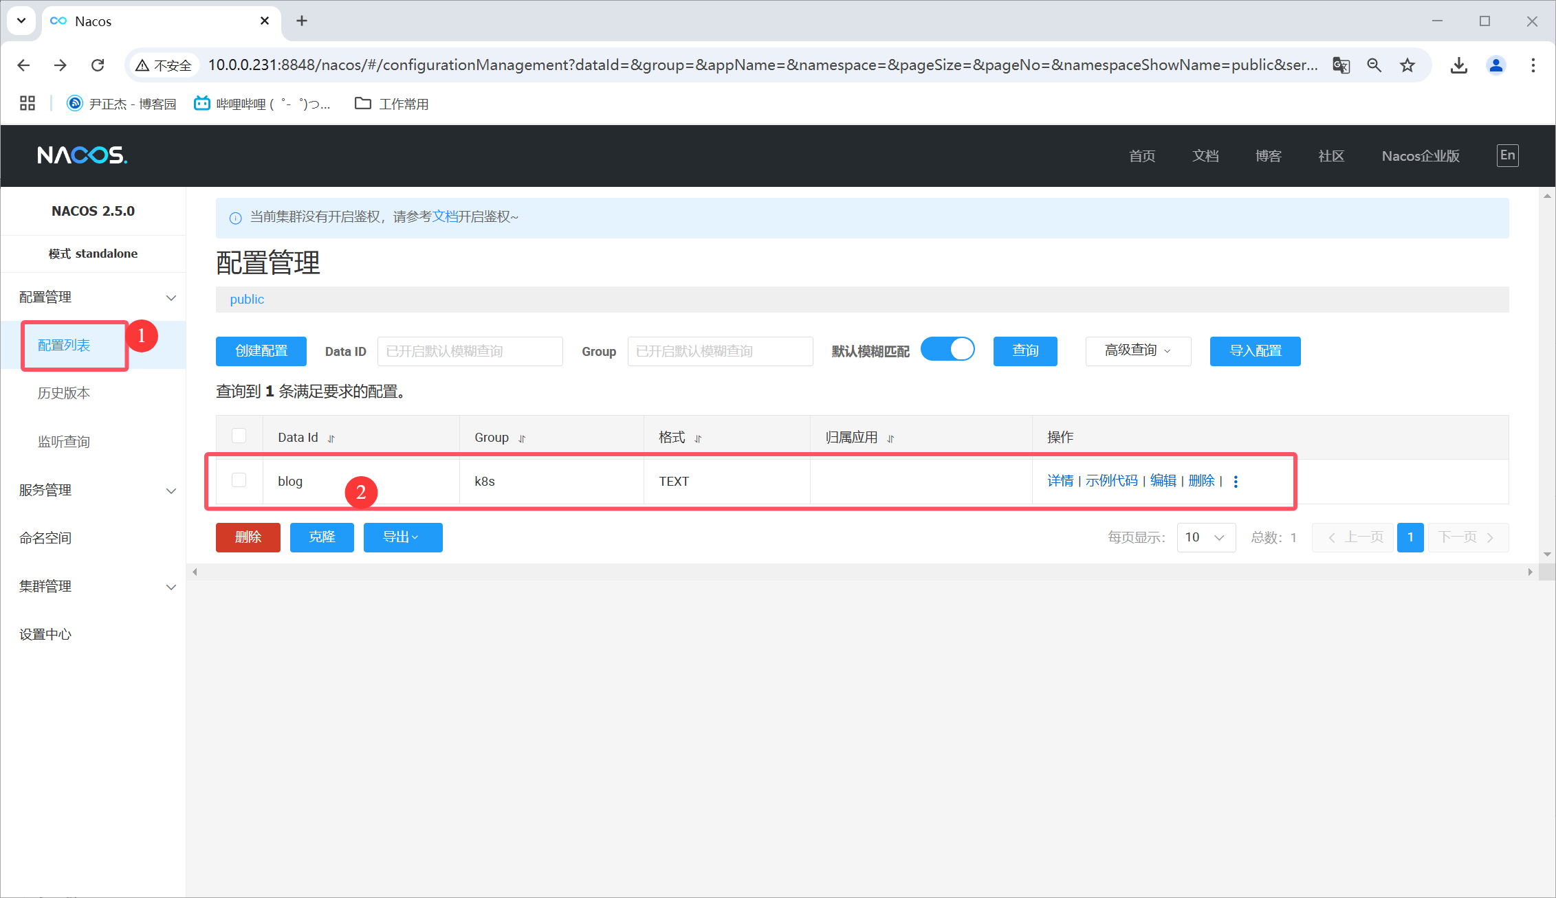Check the blog row checkbox
The height and width of the screenshot is (898, 1556).
click(239, 480)
